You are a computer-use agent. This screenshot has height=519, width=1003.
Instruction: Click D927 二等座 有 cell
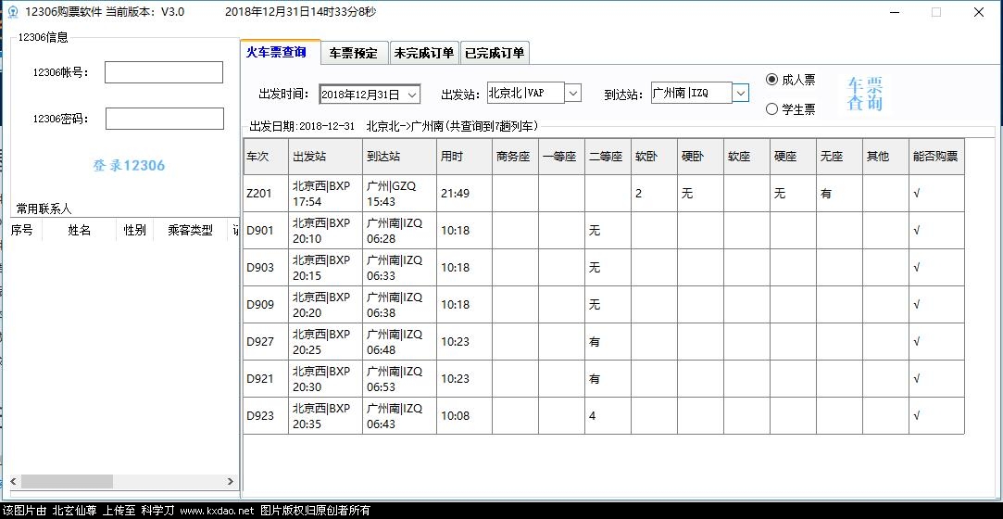click(608, 342)
